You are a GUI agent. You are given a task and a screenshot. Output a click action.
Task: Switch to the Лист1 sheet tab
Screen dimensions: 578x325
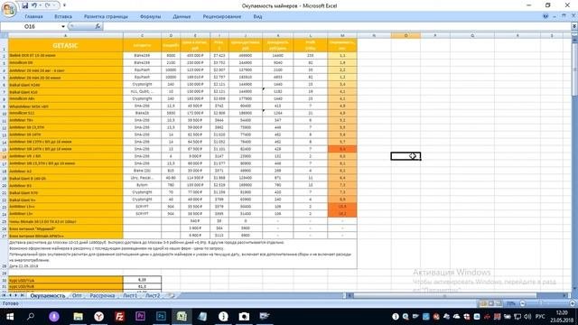coord(130,295)
